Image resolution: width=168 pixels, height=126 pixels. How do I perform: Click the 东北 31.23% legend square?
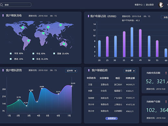pos(33,59)
